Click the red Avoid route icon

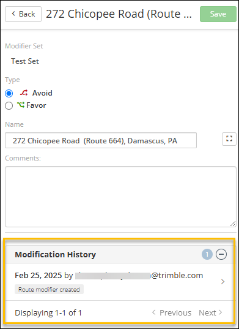[x=24, y=93]
